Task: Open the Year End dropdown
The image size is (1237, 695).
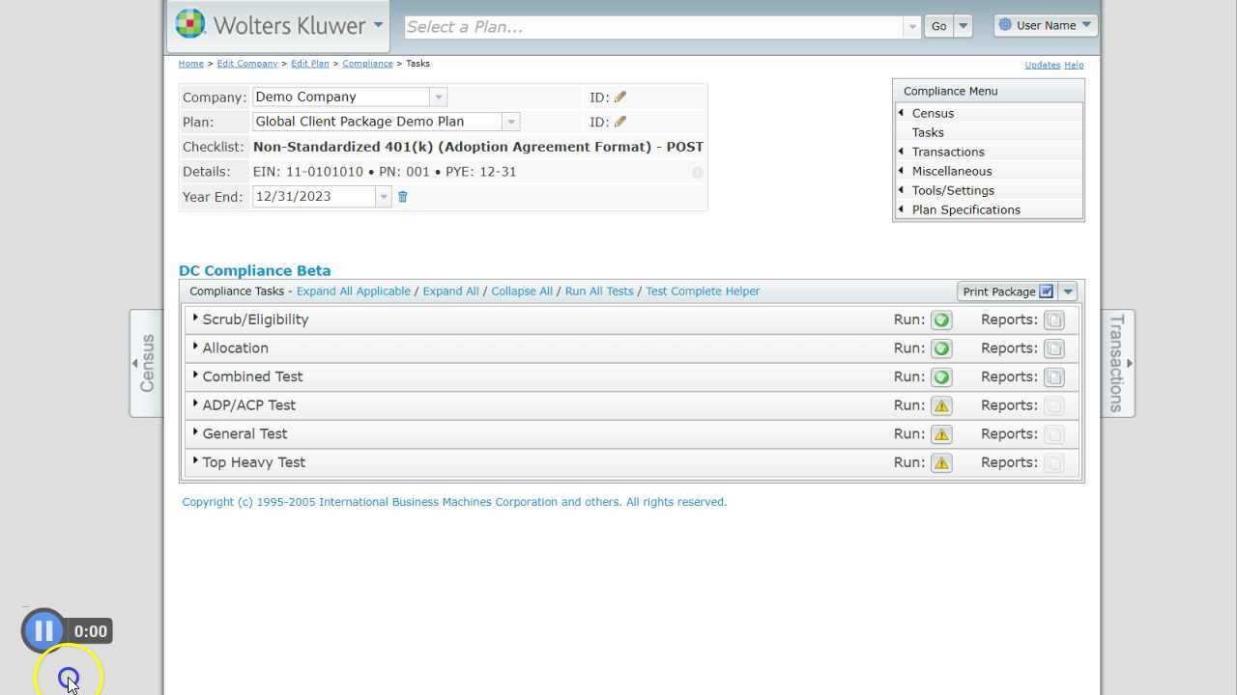Action: click(383, 197)
